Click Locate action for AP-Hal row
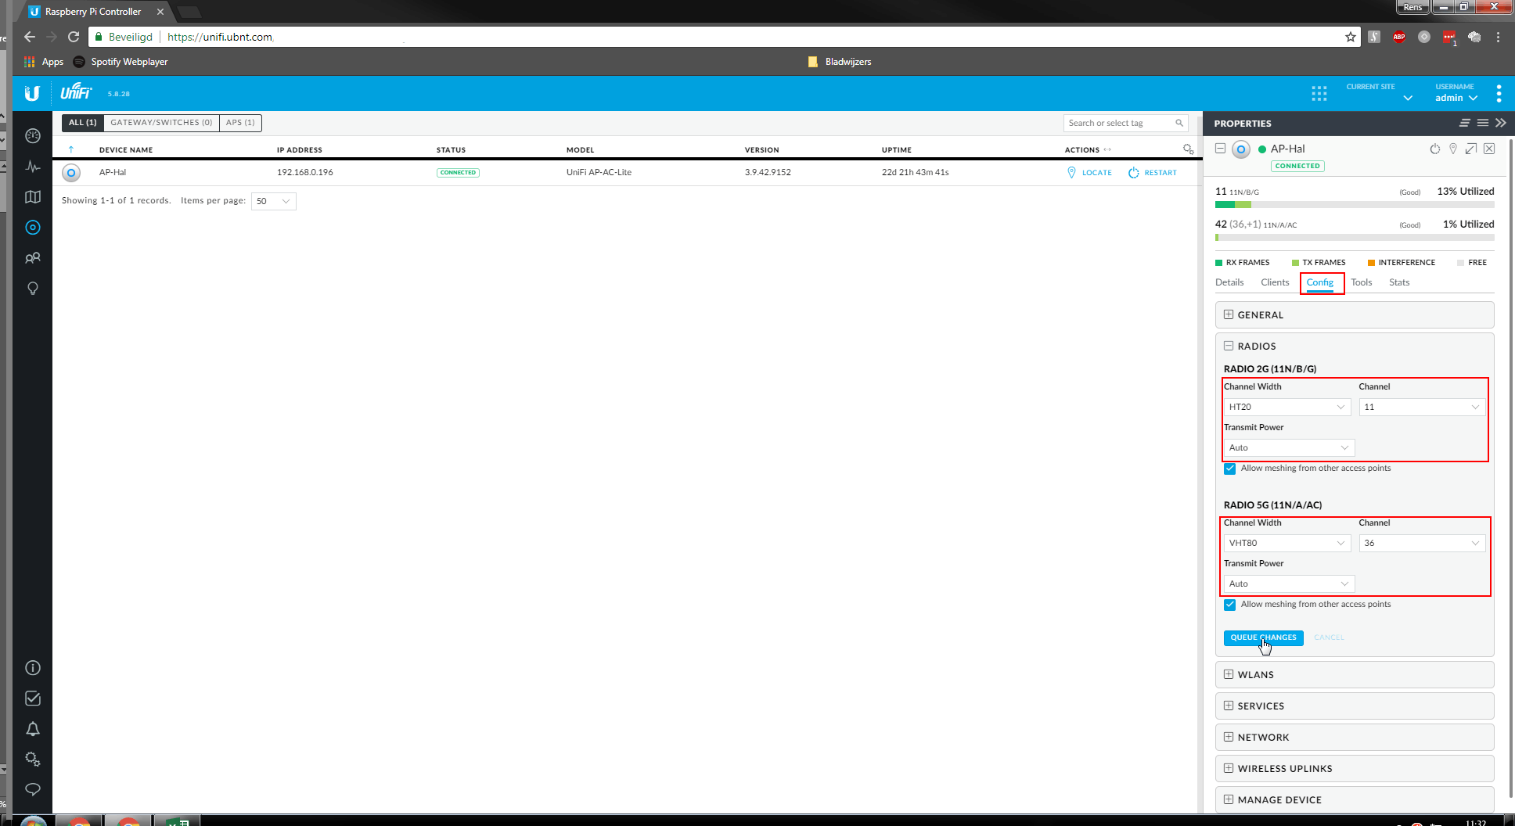 coord(1089,173)
